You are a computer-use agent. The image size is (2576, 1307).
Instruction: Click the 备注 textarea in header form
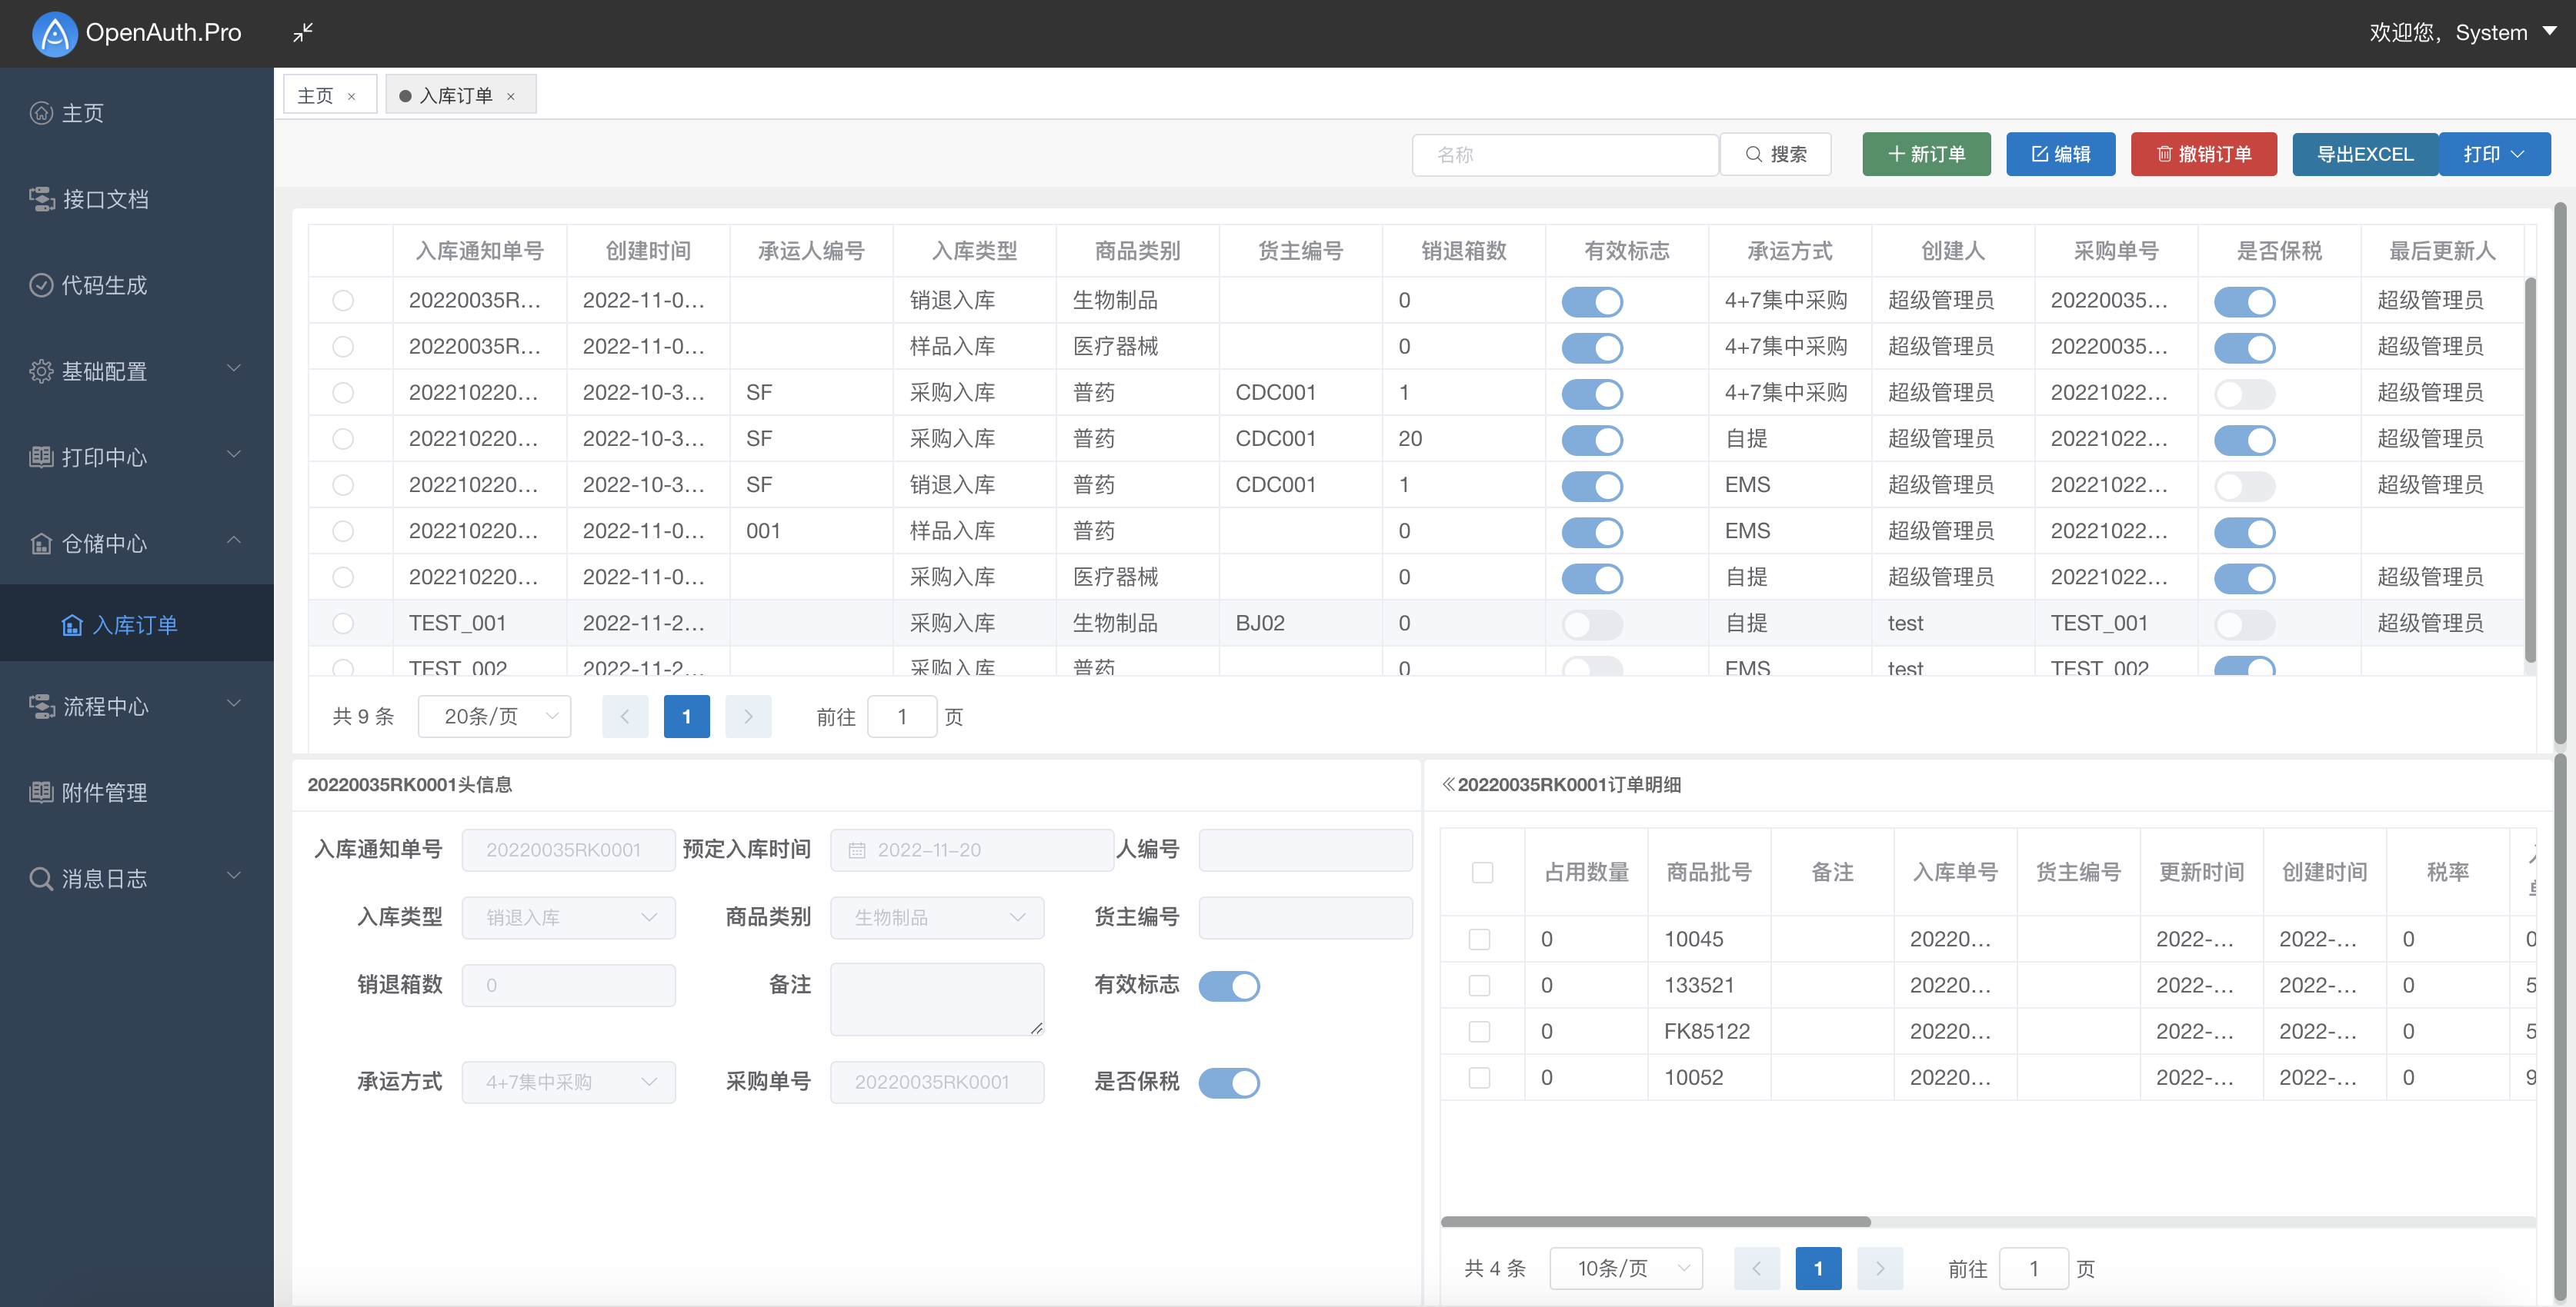937,999
